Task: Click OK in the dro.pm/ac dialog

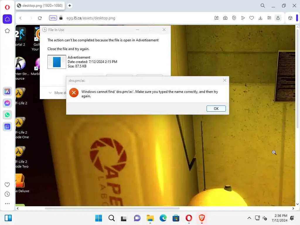Action: [x=216, y=108]
